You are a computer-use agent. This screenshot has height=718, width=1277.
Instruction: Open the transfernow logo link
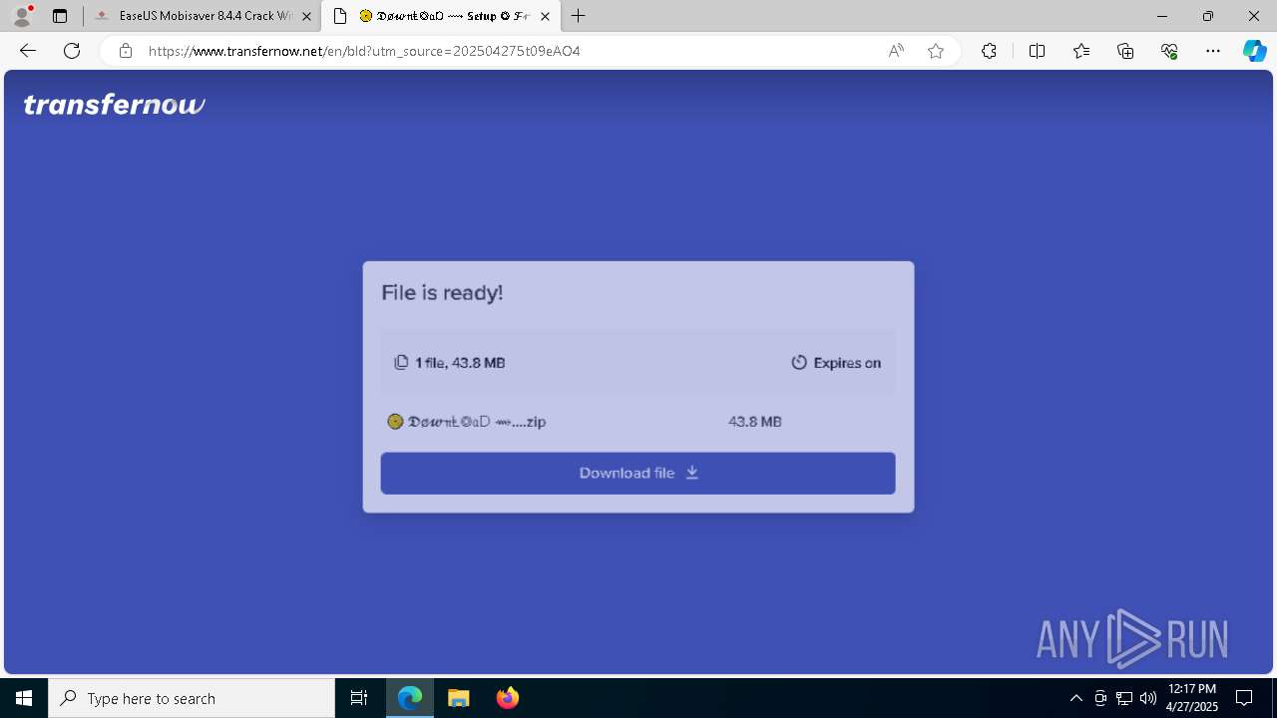[x=115, y=104]
